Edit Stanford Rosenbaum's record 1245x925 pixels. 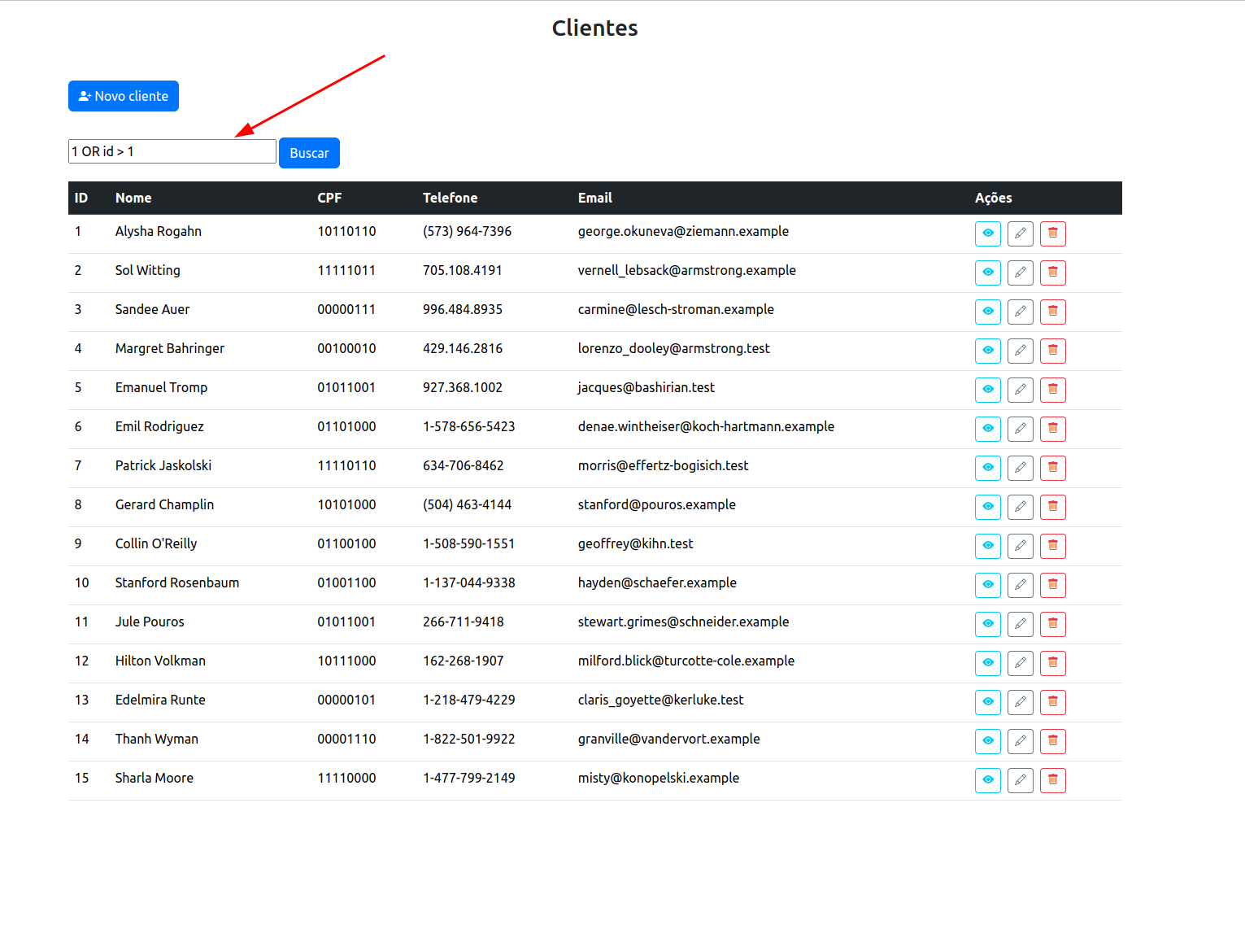(x=1021, y=585)
